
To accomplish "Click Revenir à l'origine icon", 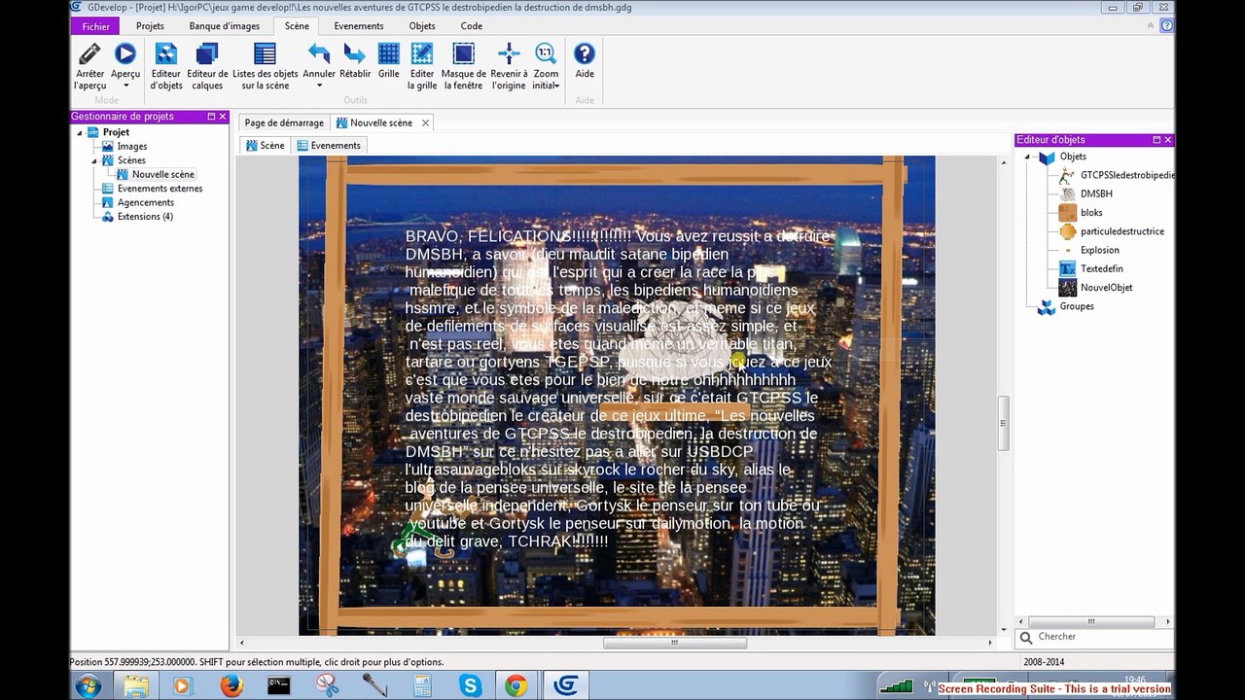I will click(509, 54).
